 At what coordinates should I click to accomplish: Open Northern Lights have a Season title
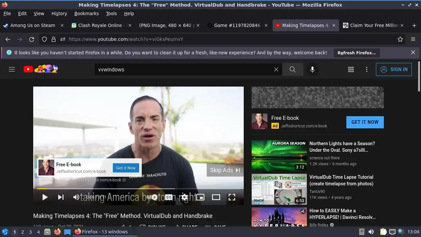tap(342, 147)
